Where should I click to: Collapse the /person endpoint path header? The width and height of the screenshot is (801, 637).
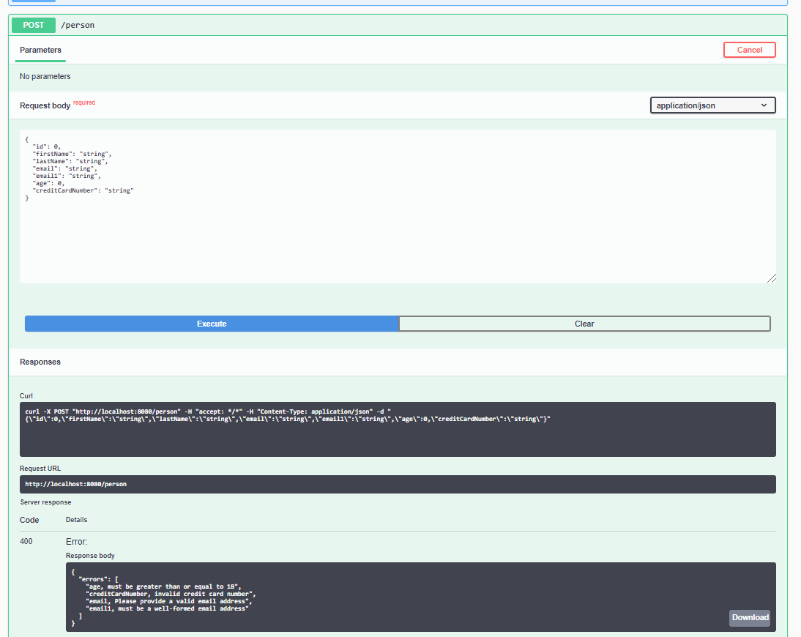pyautogui.click(x=78, y=25)
